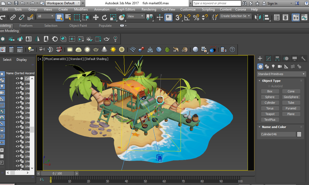Screen dimensions: 309x185
Task: Switch to the Object Paint ribbon tab
Action: pyautogui.click(x=78, y=26)
